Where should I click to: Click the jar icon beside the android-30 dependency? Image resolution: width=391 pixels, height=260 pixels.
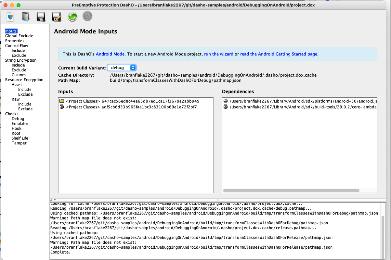point(226,101)
